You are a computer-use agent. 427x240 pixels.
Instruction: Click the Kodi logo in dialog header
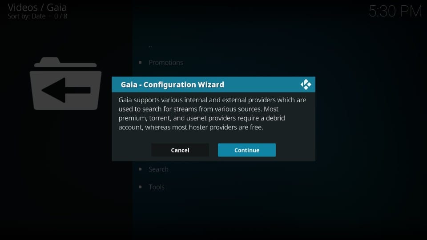(x=306, y=84)
